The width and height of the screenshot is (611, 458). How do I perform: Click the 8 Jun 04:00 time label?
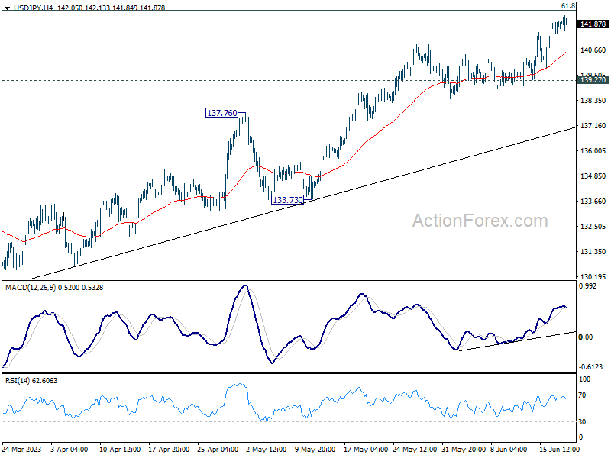pos(509,449)
